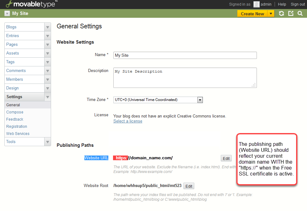Open the Compose settings page
This screenshot has width=307, height=211.
(15, 112)
